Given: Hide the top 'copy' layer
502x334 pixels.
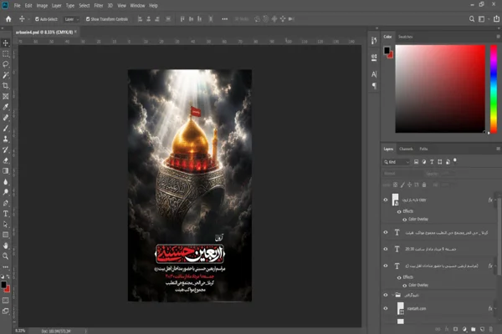Looking at the screenshot, I should tap(386, 200).
